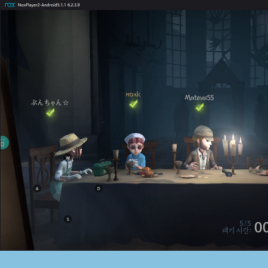Click the 대기 시간 waiting time label
This screenshot has width=268, height=268.
coord(237,230)
